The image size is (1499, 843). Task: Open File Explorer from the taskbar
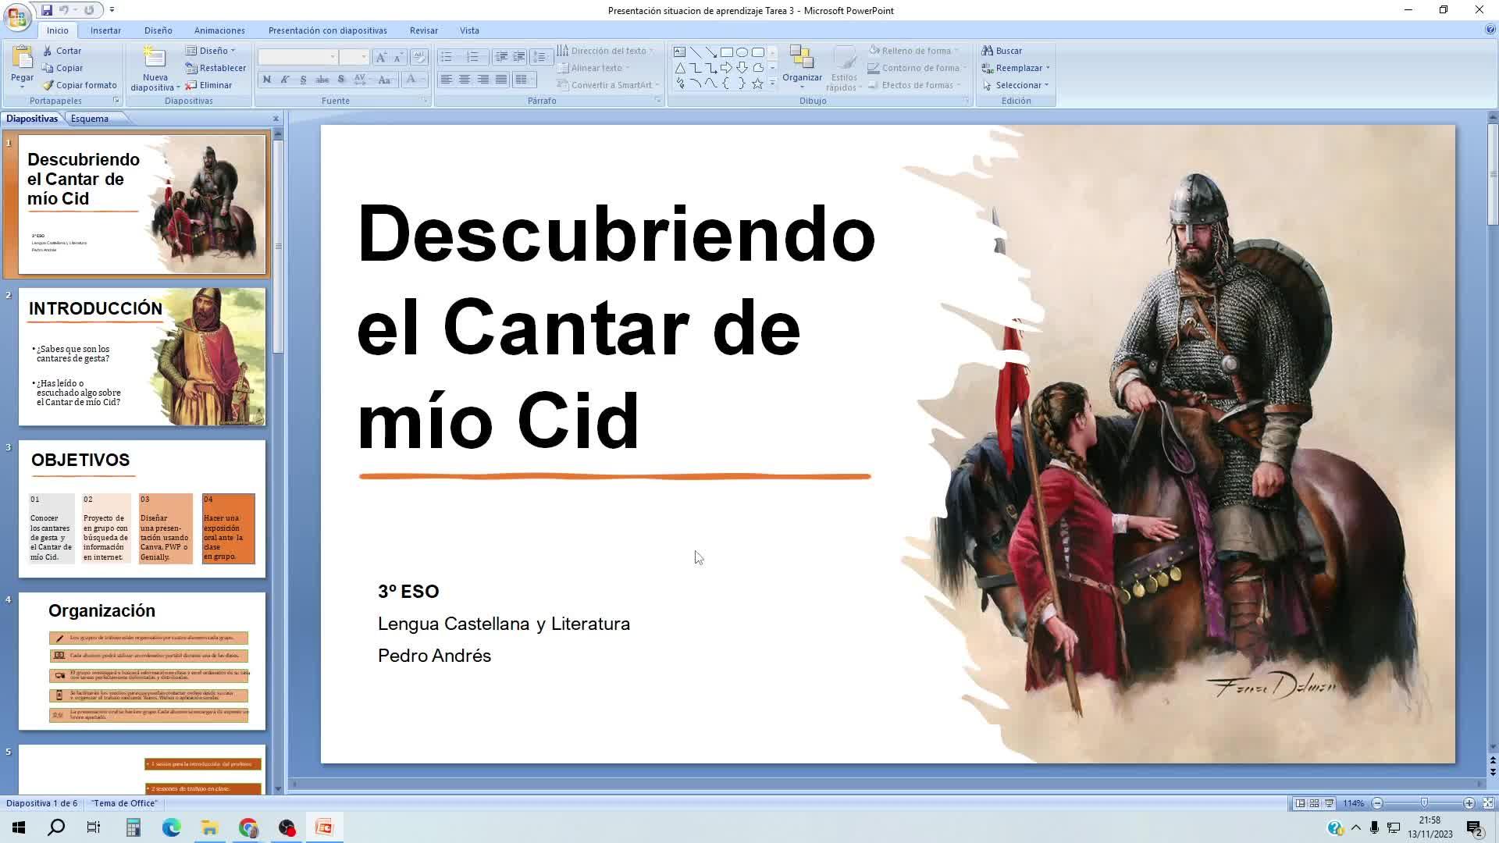click(209, 827)
